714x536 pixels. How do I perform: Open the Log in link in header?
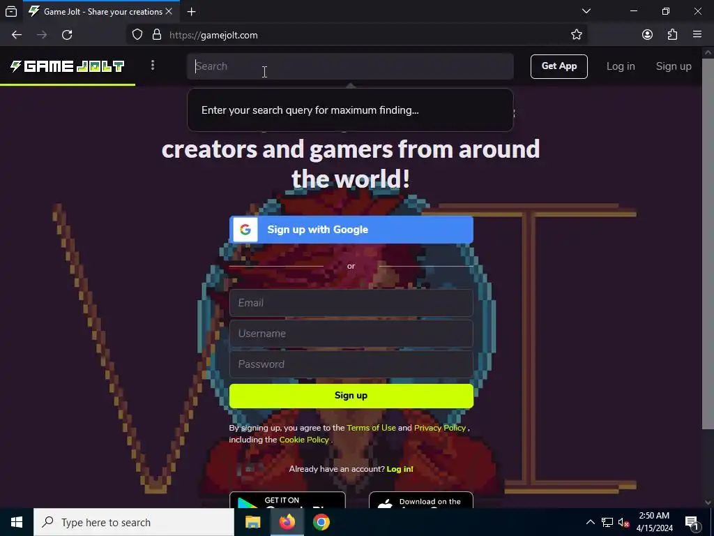point(621,66)
